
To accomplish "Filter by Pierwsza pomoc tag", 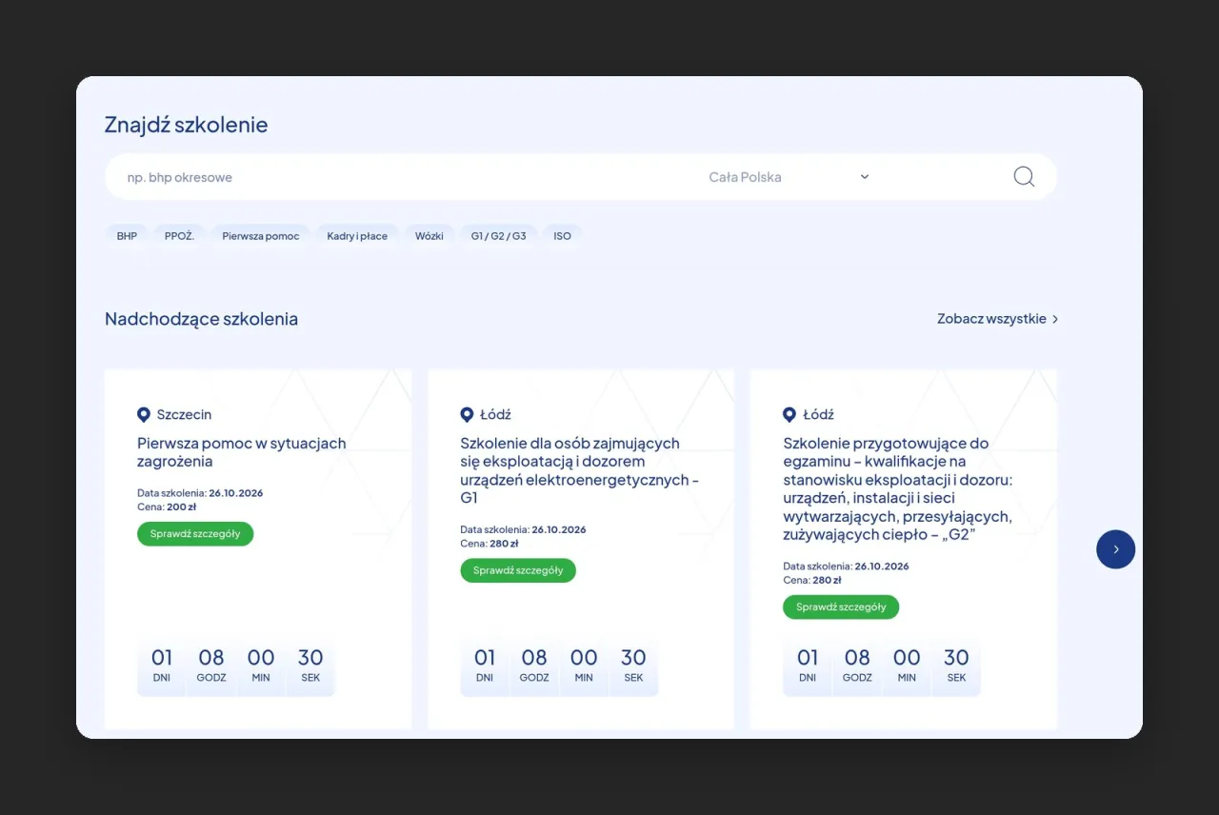I will point(261,235).
